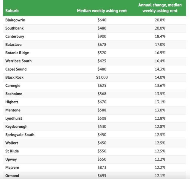Select the Lyndhurst suburb name
The image size is (190, 179).
14,118
